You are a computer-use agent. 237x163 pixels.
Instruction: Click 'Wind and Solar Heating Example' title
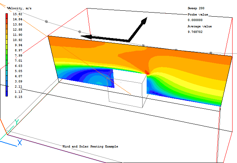point(90,146)
